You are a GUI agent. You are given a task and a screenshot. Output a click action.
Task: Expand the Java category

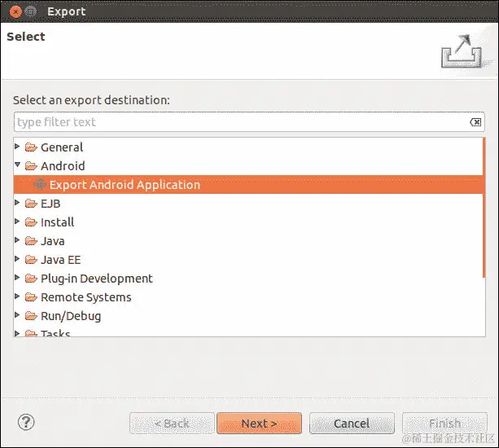tap(18, 240)
